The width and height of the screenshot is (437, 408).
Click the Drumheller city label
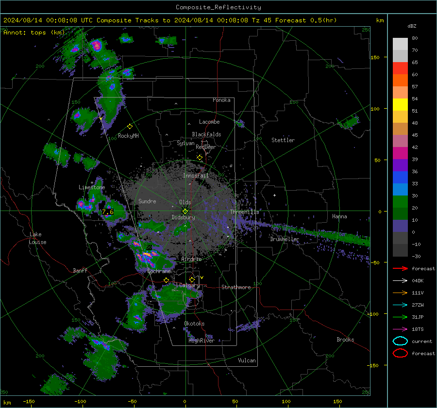pos(285,239)
